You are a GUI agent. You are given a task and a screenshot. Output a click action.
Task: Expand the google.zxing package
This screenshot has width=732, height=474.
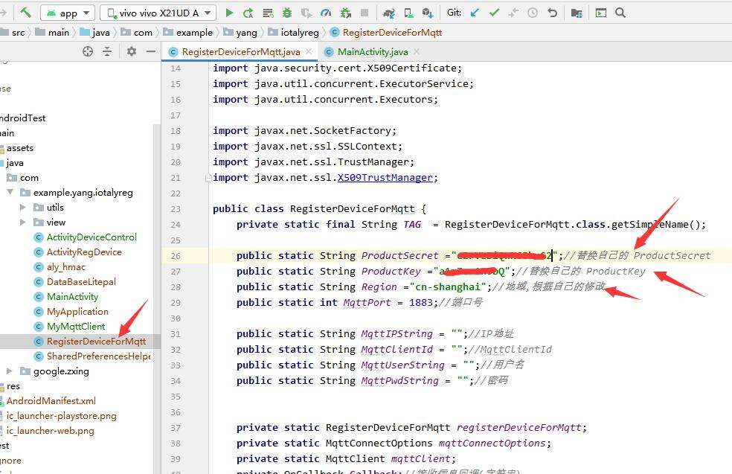10,371
